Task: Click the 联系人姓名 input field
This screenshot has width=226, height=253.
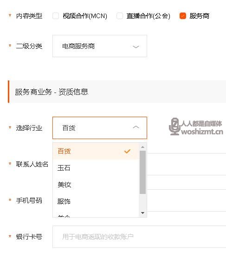Action: coord(187,164)
